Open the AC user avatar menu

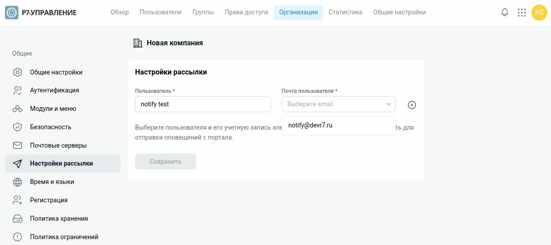tap(539, 13)
